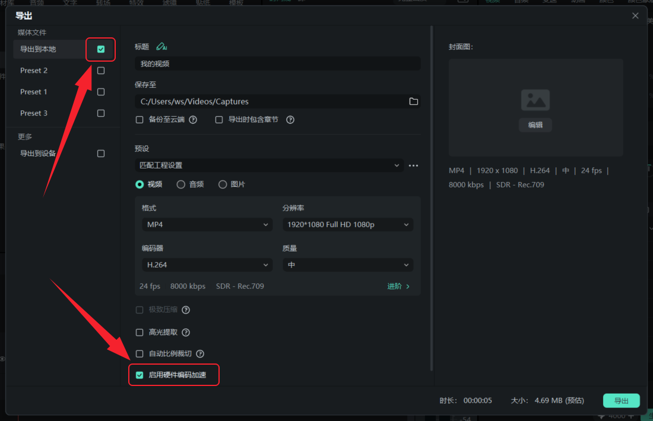Enable 自动比例裁切 checkbox
Viewport: 653px width, 421px height.
[x=140, y=353]
